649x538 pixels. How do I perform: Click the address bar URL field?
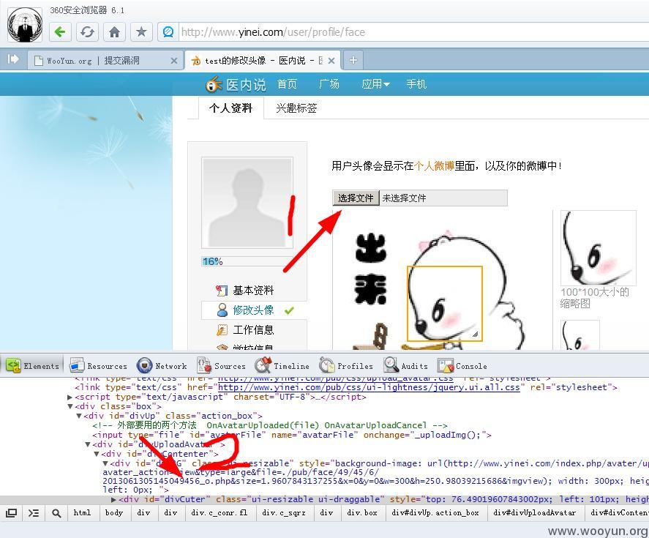414,32
